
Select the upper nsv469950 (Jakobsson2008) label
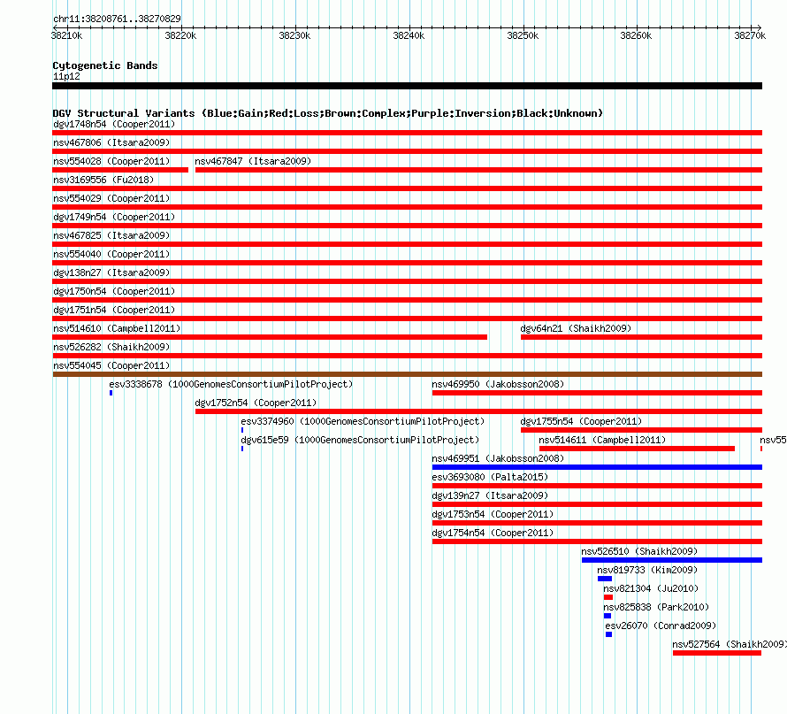pos(498,384)
